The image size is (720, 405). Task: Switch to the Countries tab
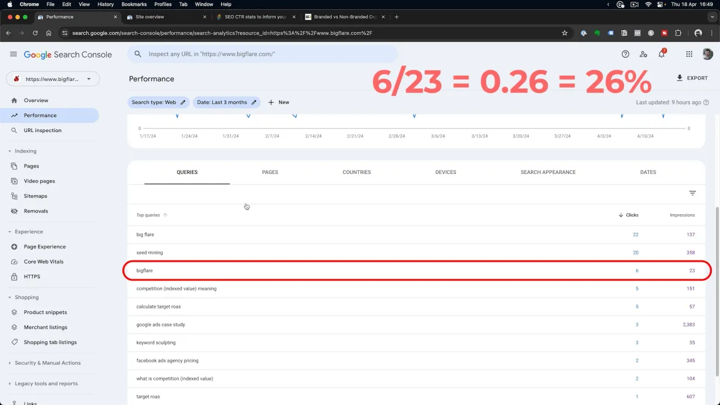click(x=357, y=172)
